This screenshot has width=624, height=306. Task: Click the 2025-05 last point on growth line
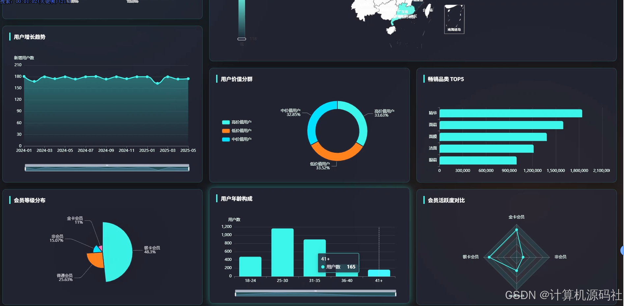click(188, 79)
